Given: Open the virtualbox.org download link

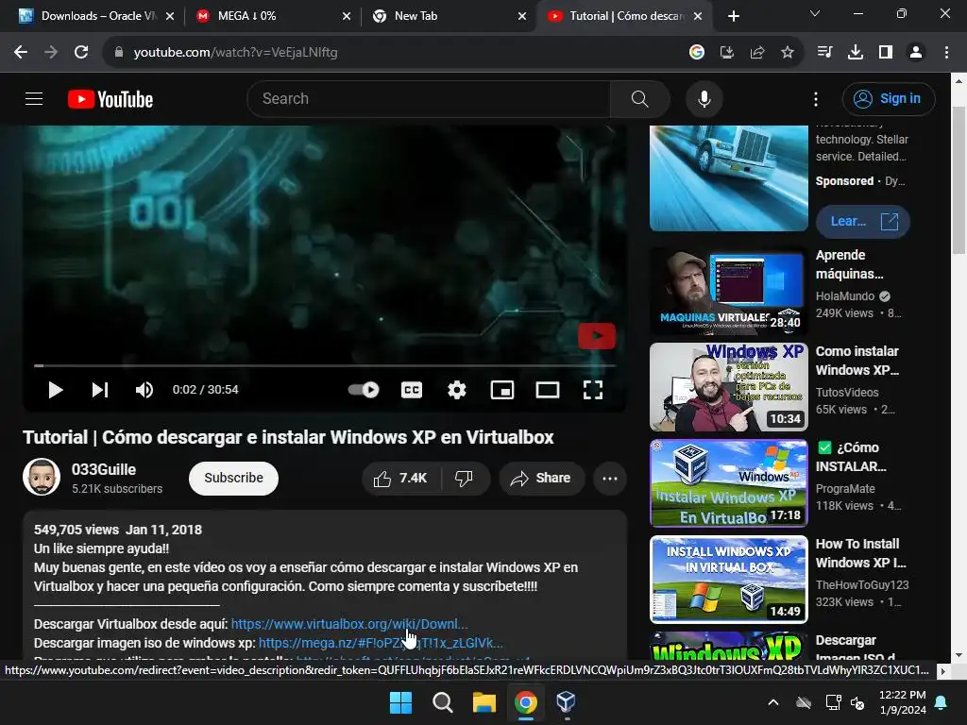Looking at the screenshot, I should click(349, 624).
